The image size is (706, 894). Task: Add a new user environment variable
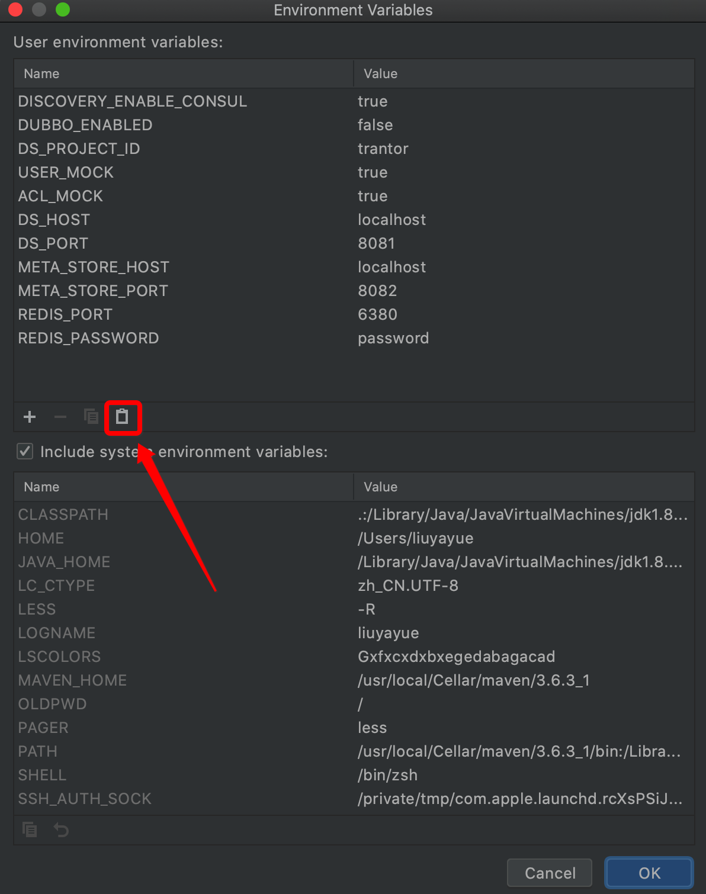(29, 417)
